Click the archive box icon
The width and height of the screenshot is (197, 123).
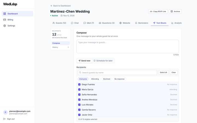coord(172,11)
